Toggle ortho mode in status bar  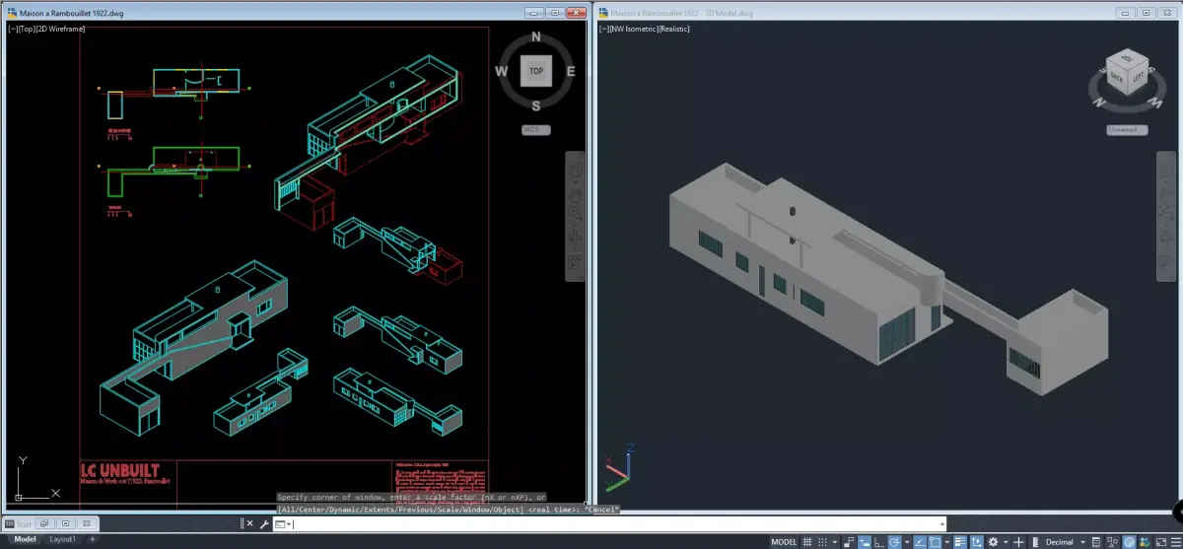(878, 541)
